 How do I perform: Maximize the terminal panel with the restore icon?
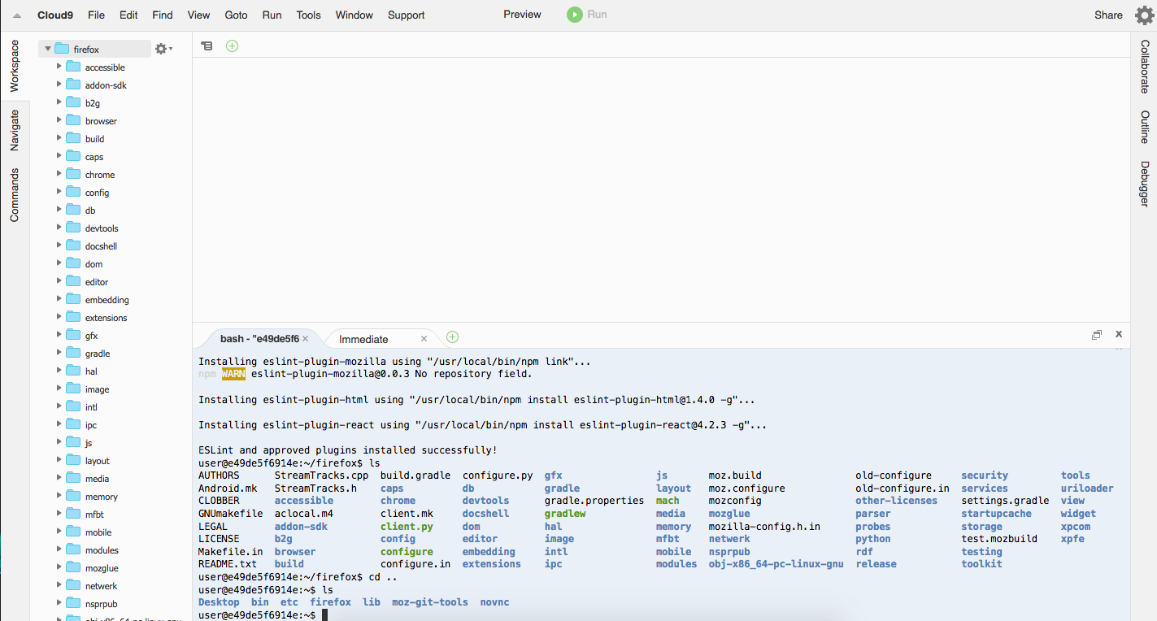point(1096,335)
